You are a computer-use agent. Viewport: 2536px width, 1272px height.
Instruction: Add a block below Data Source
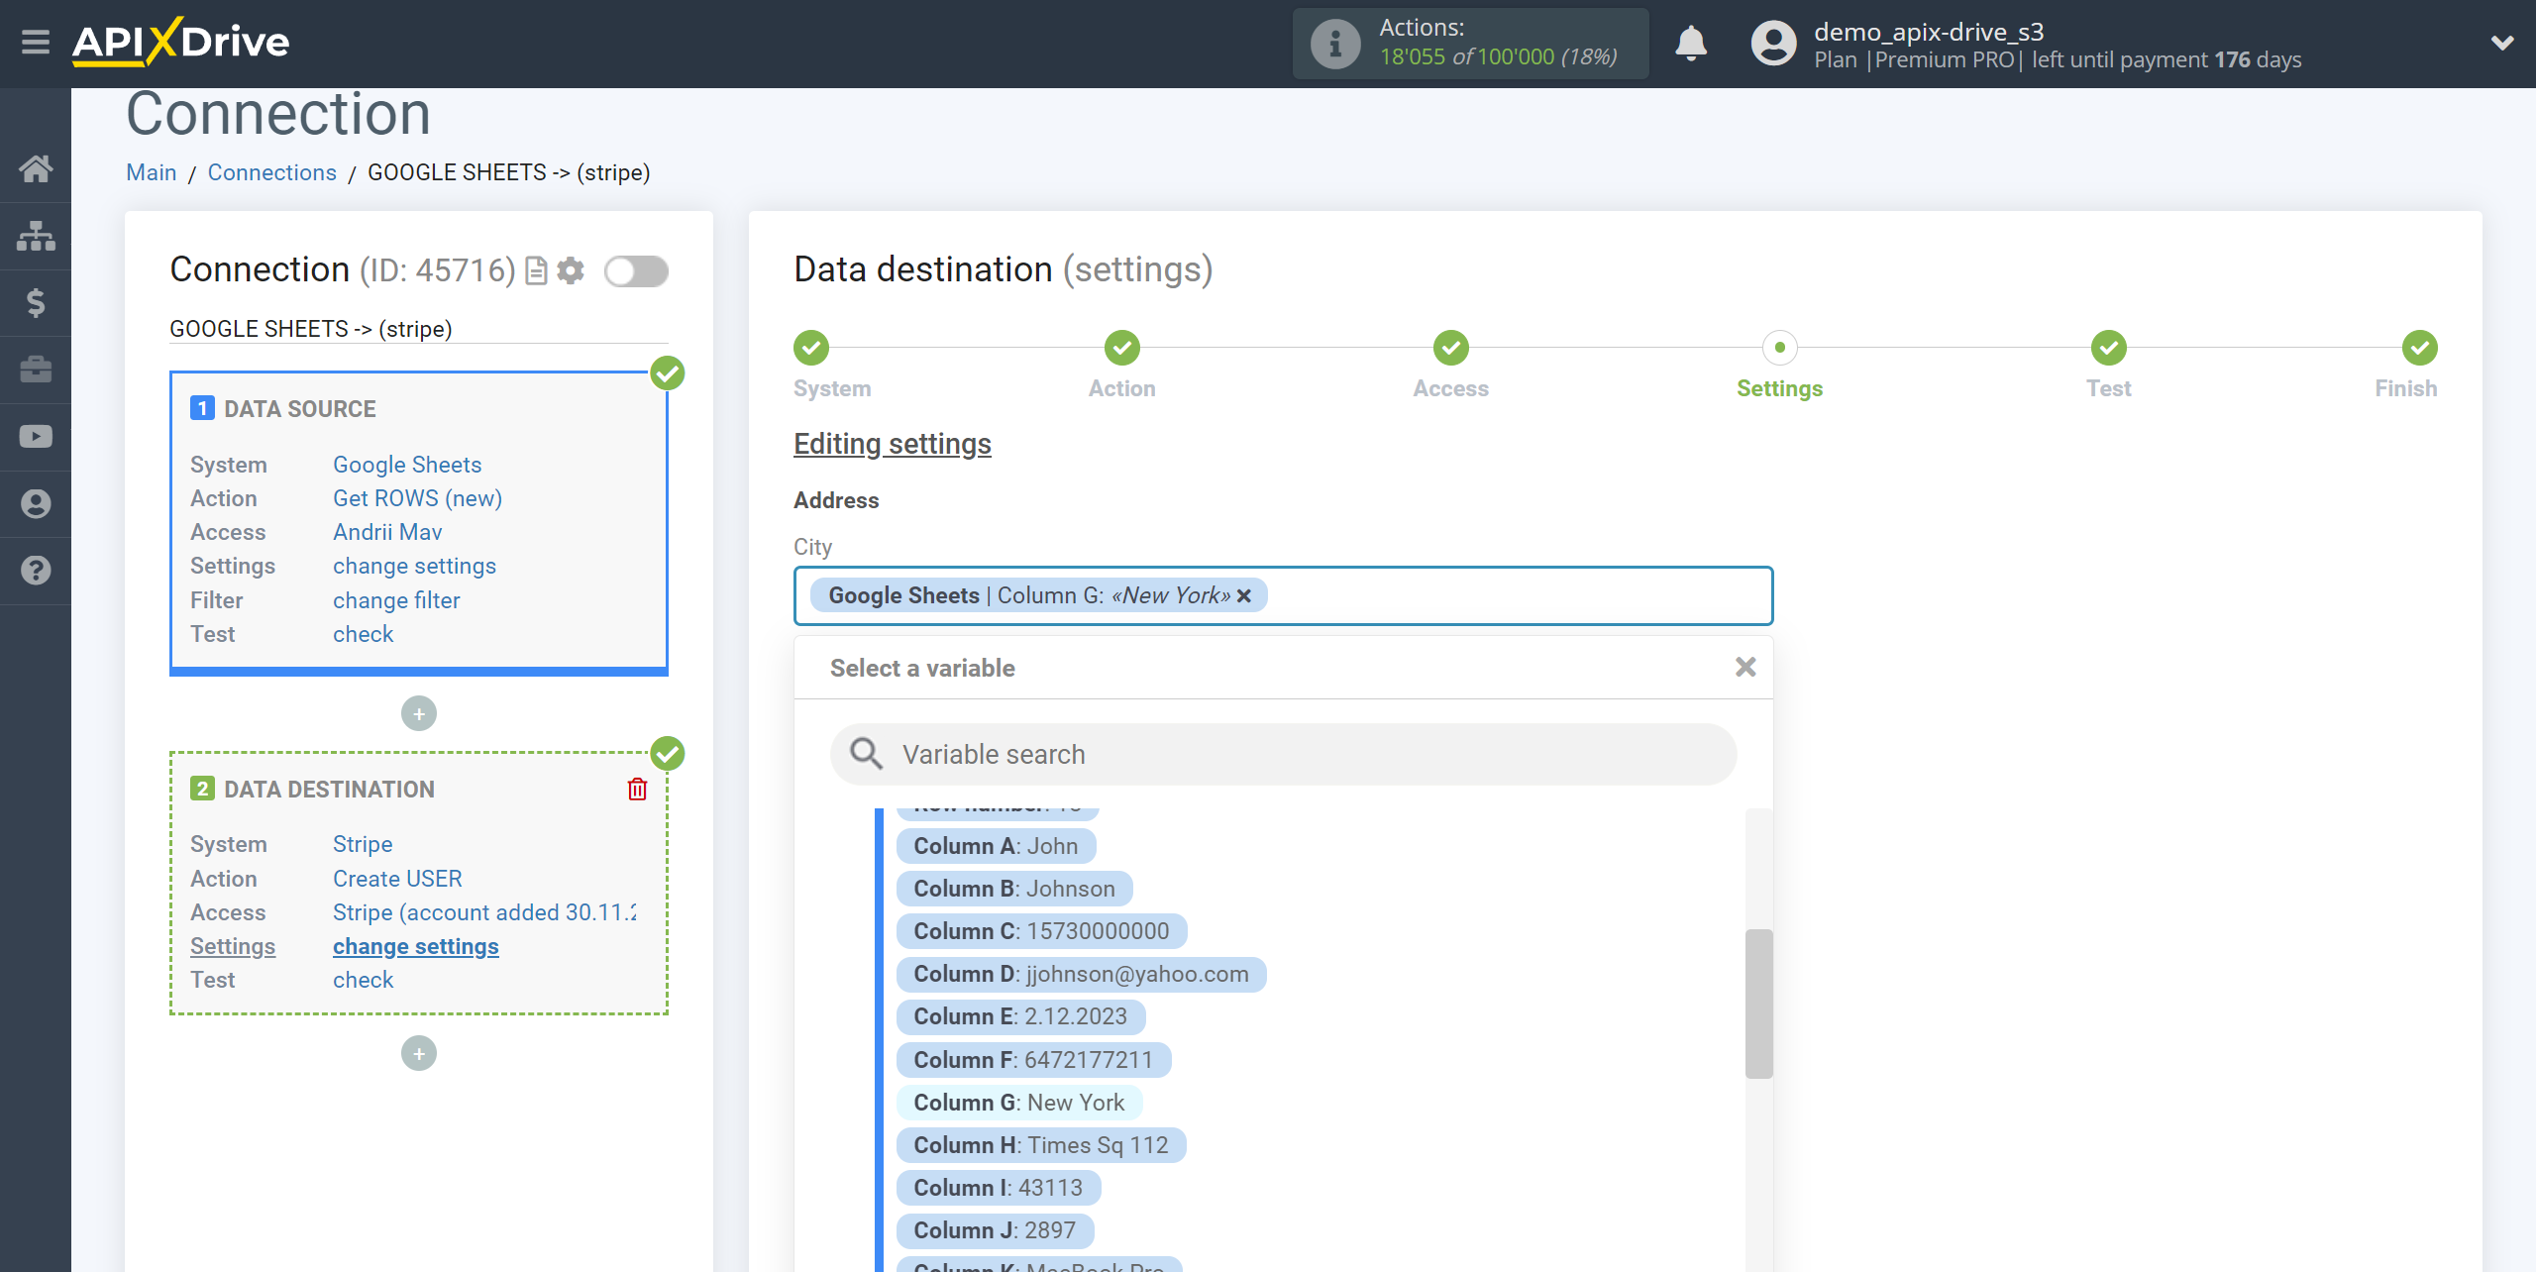[419, 713]
